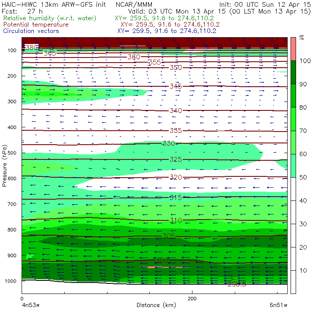Click the pink above-100% colorbar segment
Viewport: 313px width, 313px height.
coord(293,49)
